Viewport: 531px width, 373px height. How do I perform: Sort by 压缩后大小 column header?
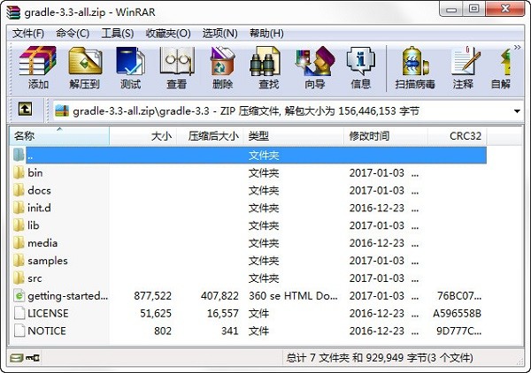(210, 136)
